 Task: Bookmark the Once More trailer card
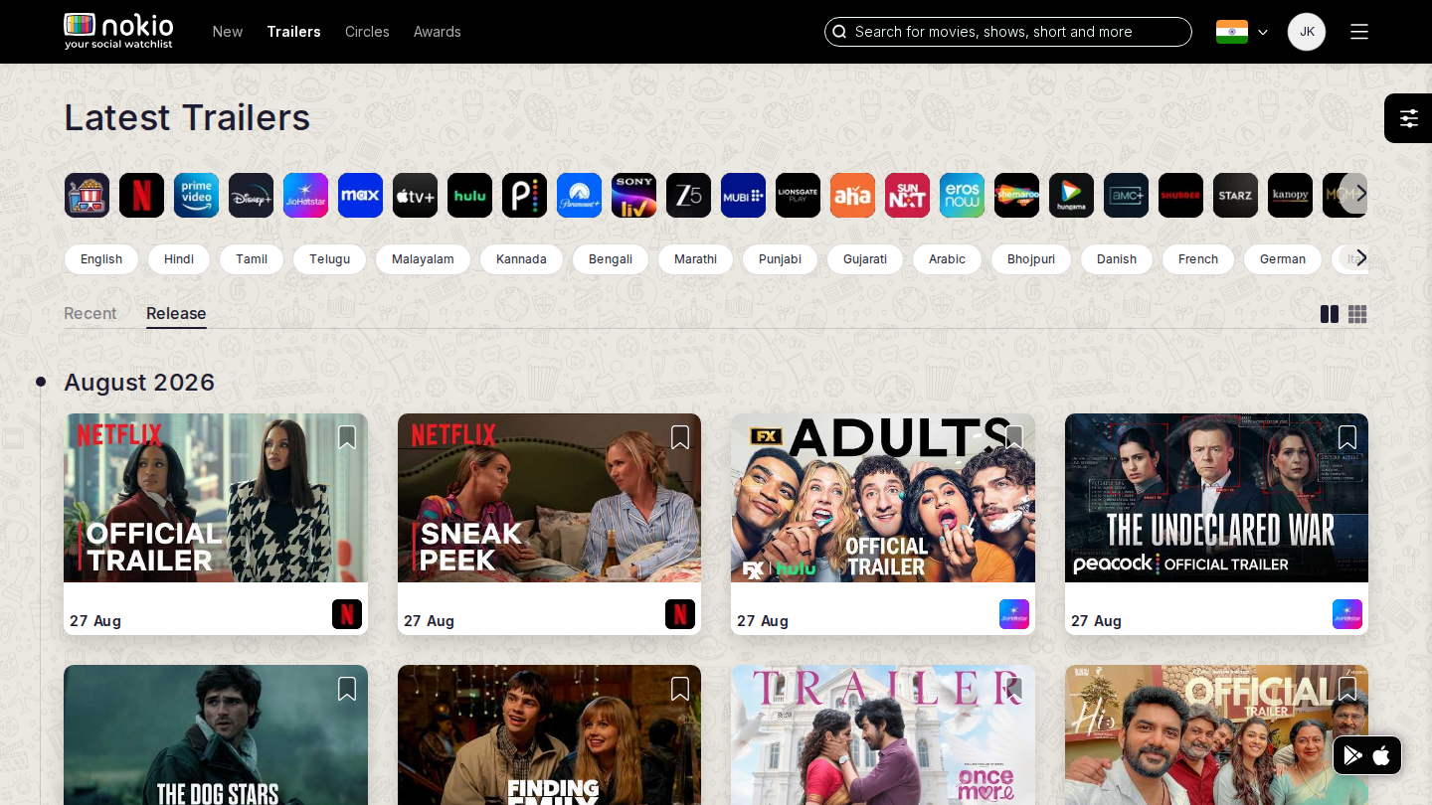pyautogui.click(x=1014, y=689)
